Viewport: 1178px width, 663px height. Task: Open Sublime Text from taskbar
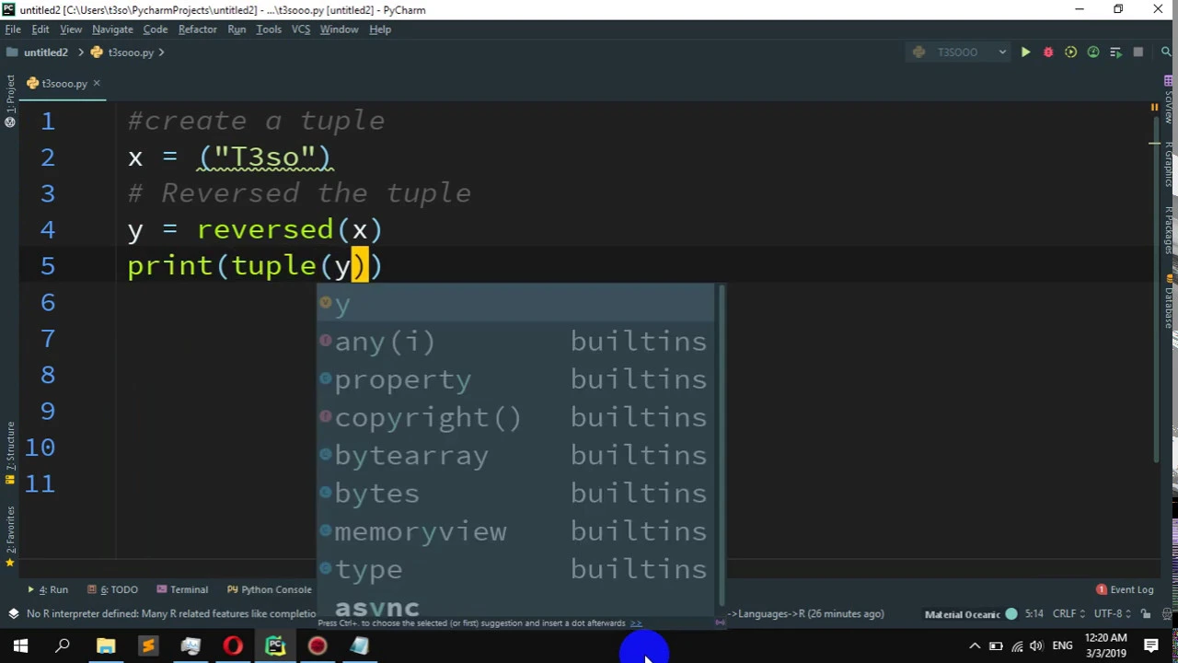click(148, 646)
